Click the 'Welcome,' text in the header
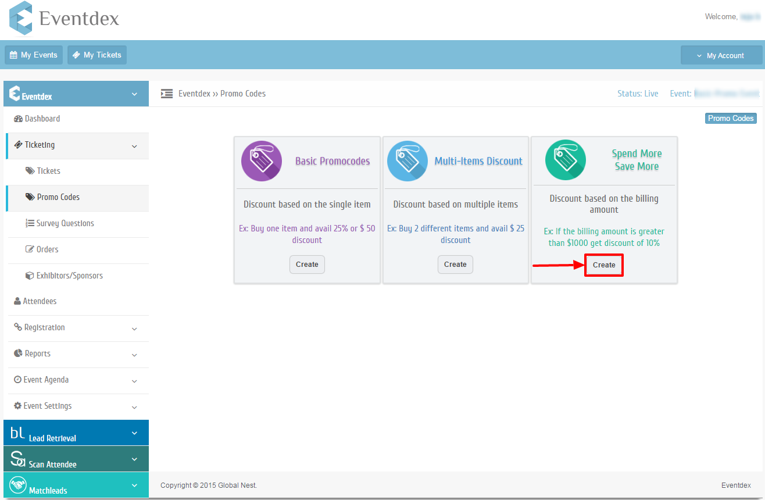The image size is (765, 500). pos(721,17)
